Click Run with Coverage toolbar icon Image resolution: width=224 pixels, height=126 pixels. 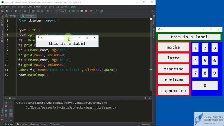pos(78,11)
